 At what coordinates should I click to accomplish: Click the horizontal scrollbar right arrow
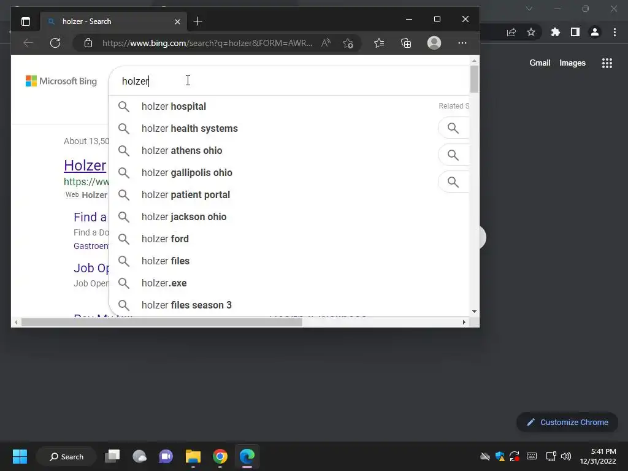click(464, 322)
